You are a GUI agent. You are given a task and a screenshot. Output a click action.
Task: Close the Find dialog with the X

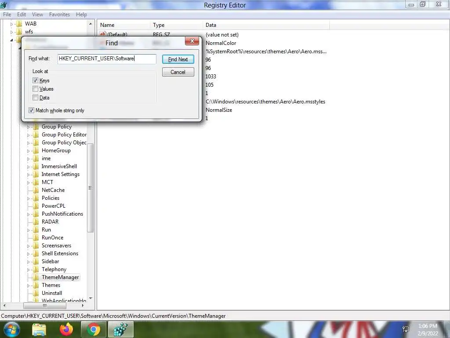point(192,41)
